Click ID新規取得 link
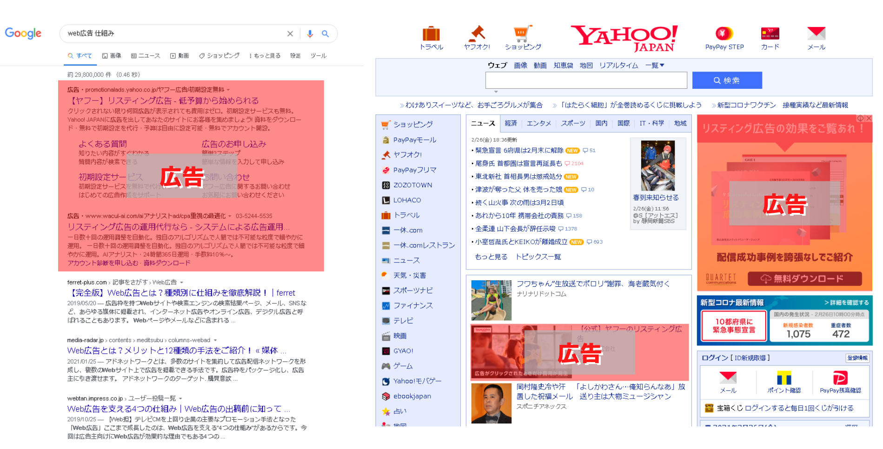883x449 pixels. pos(750,358)
